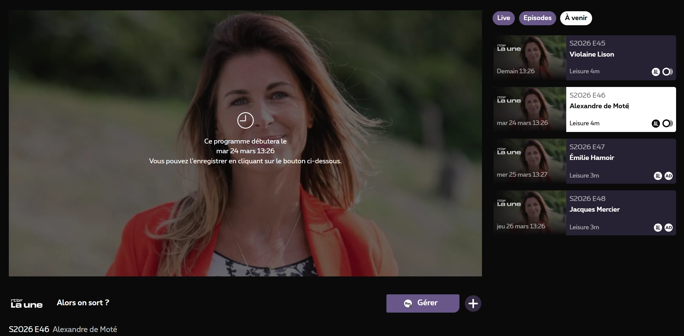Click the AD badge on Jacques Mercier episode
This screenshot has height=336, width=684.
668,227
